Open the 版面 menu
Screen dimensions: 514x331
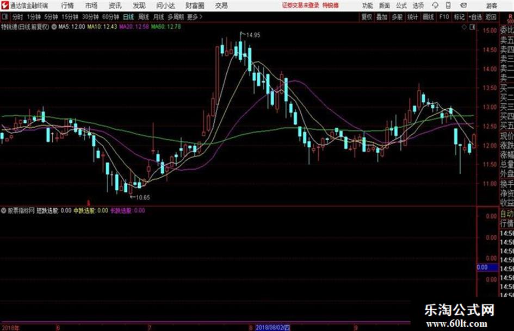385,5
